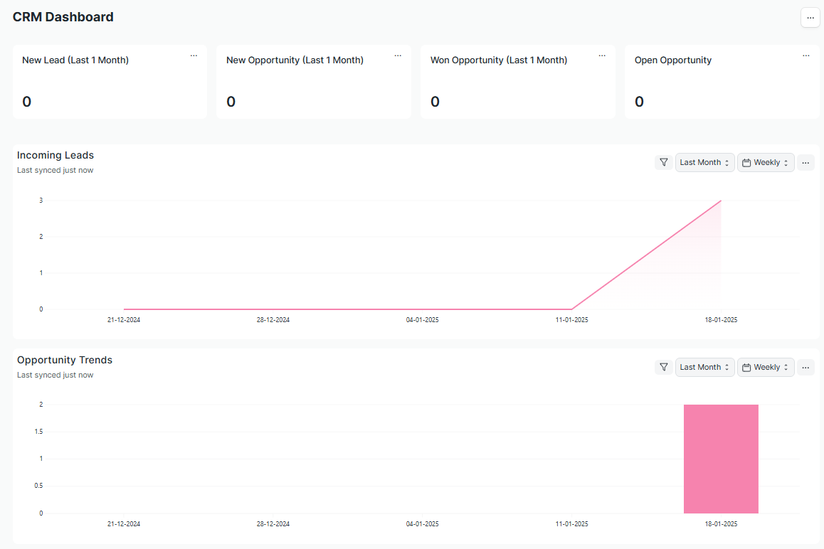Expand Opportunity Trends Weekly interval dropdown
Image resolution: width=824 pixels, height=549 pixels.
pyautogui.click(x=766, y=368)
